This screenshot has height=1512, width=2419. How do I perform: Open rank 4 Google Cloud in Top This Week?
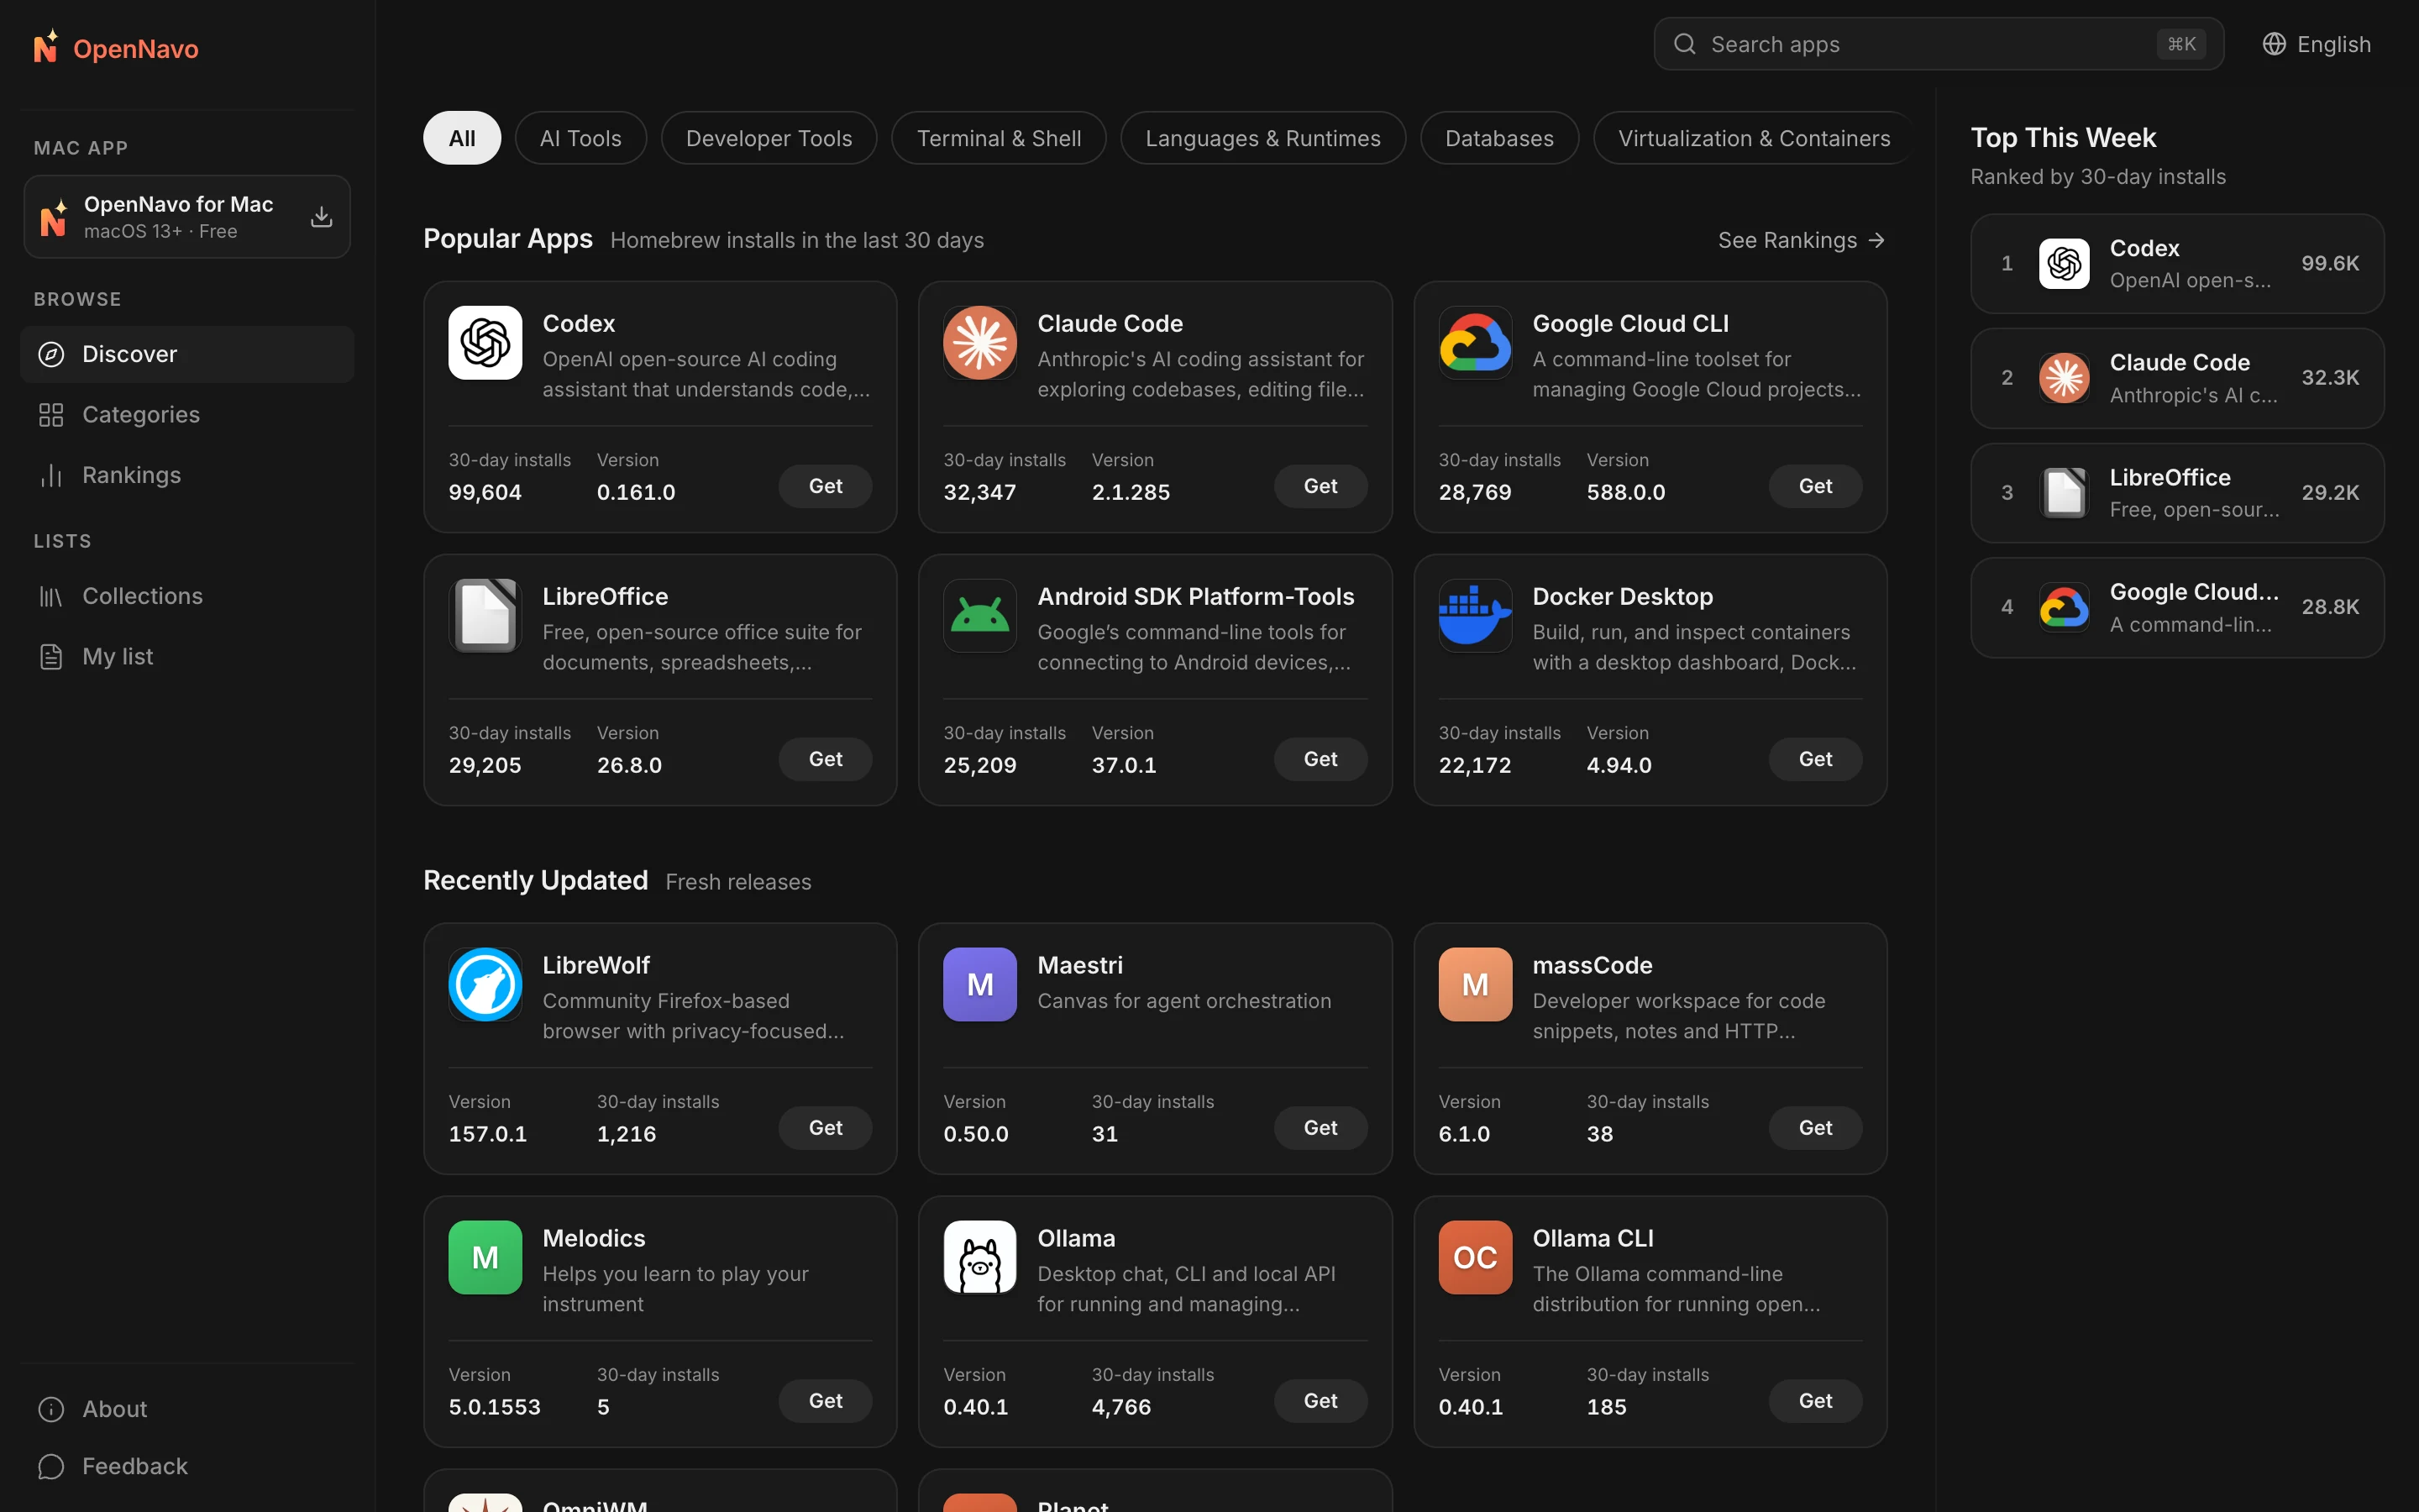pyautogui.click(x=2176, y=607)
